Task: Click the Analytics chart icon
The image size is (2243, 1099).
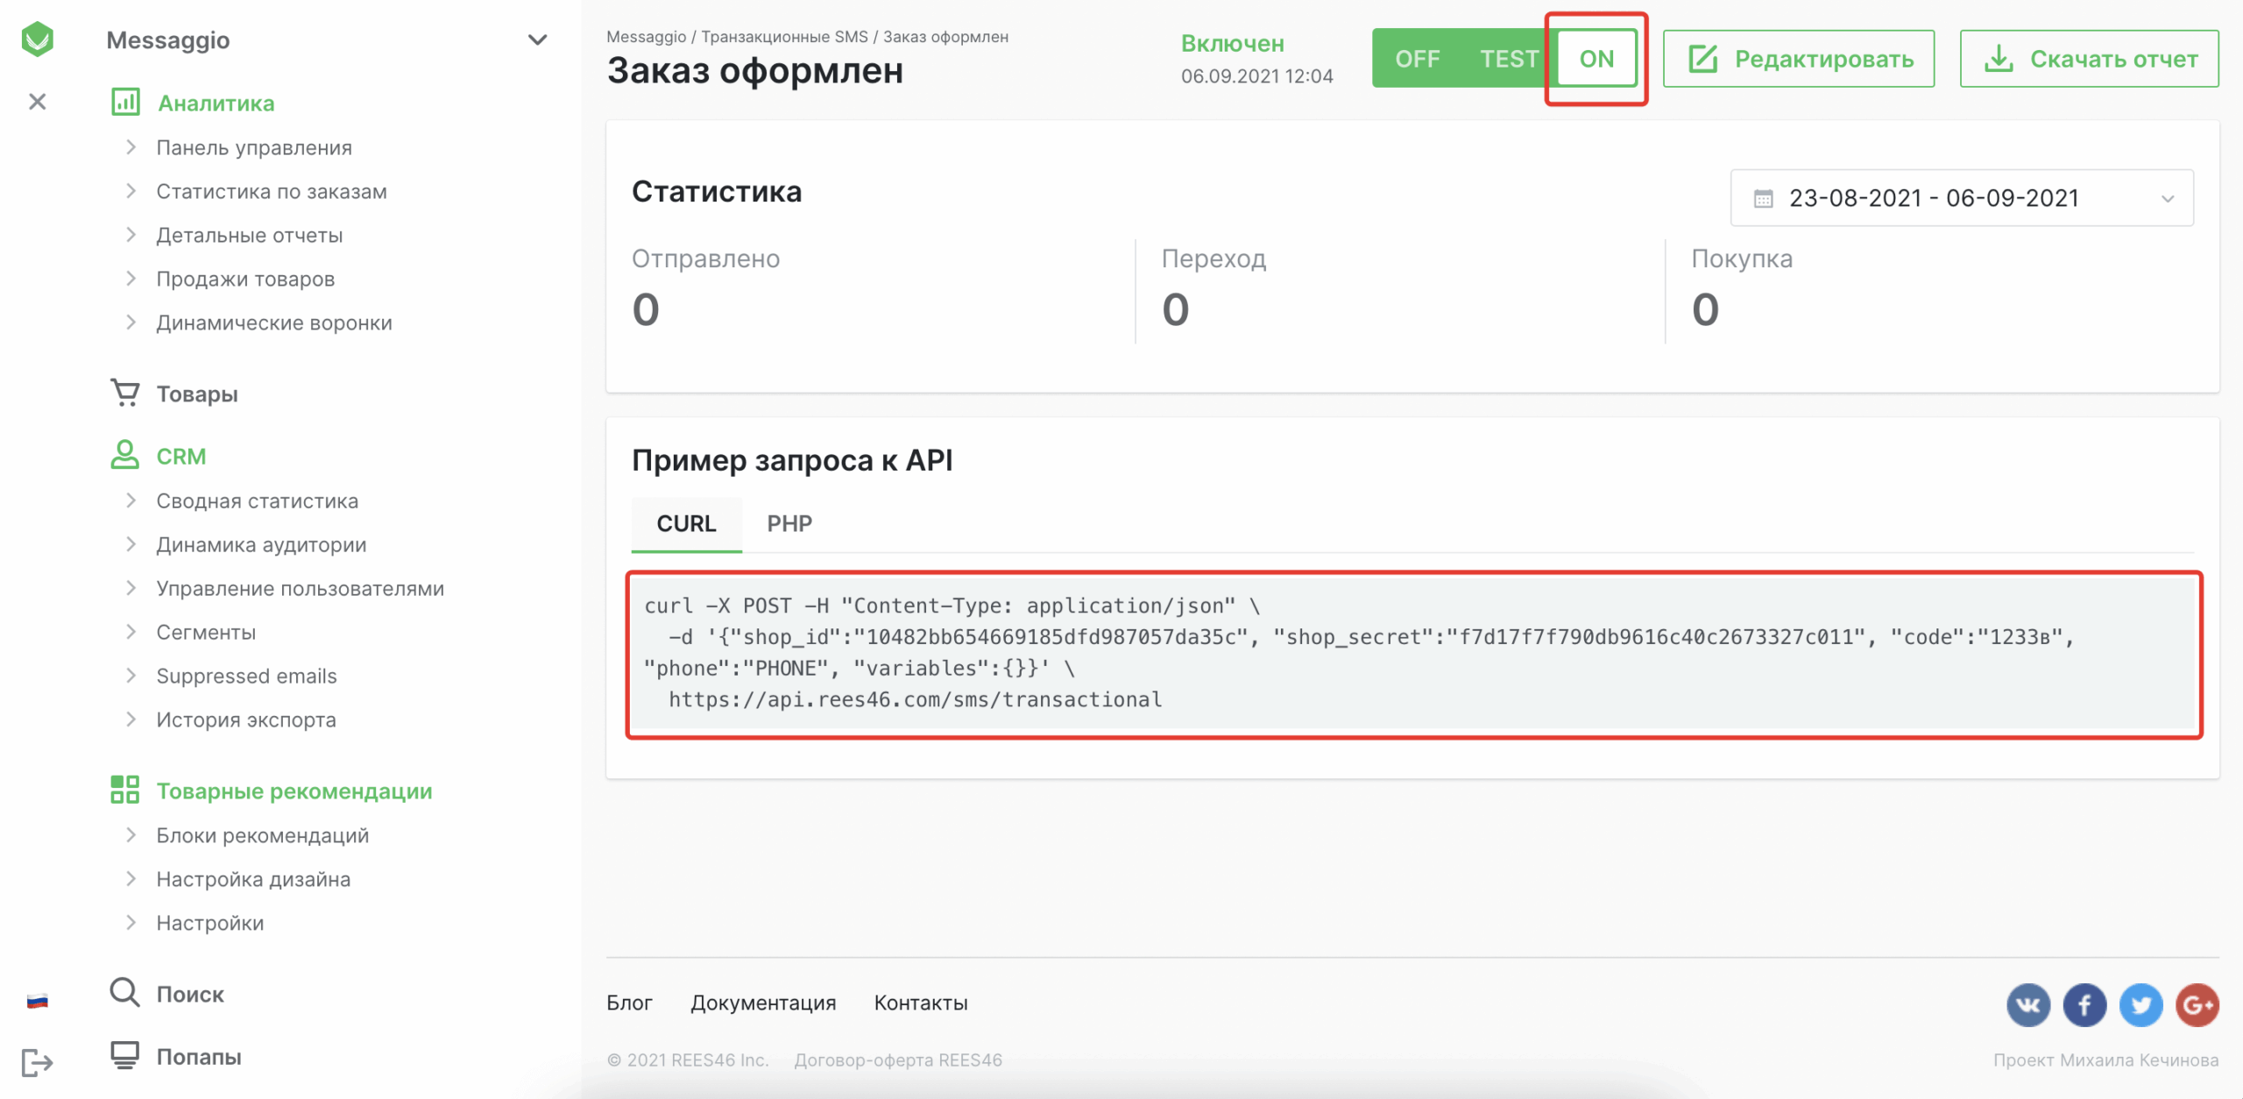Action: click(125, 103)
